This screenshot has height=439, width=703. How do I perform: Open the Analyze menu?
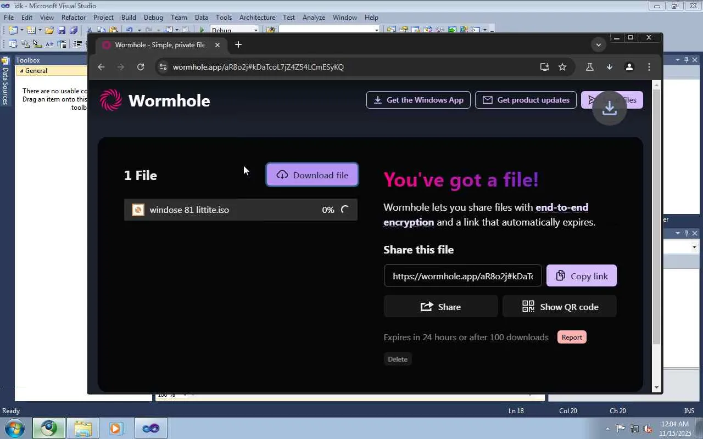(x=314, y=18)
